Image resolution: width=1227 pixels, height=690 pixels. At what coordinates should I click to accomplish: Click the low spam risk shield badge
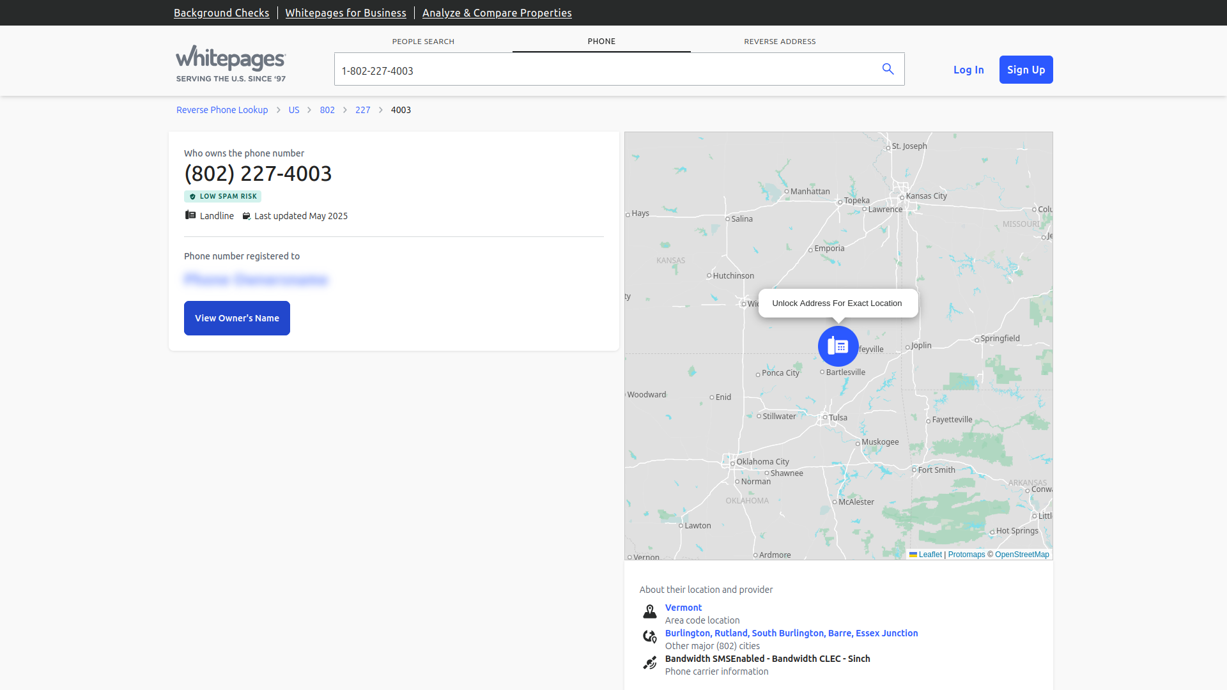click(222, 197)
